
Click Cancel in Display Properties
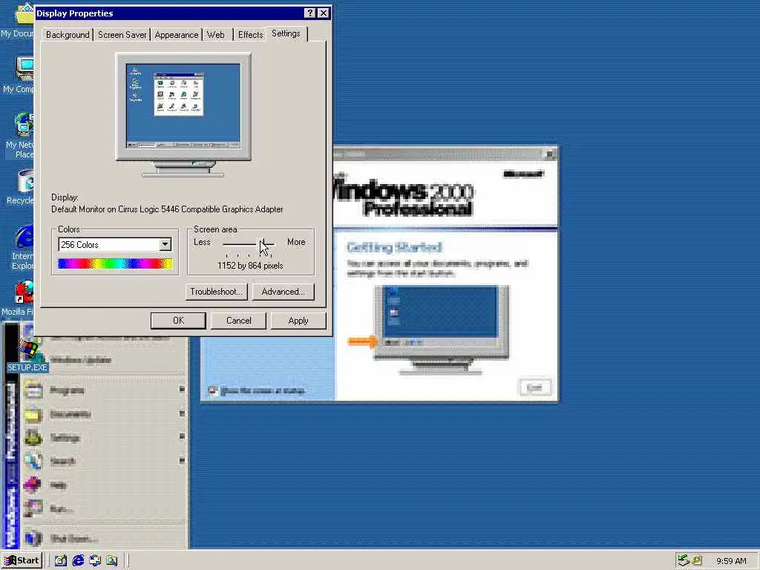click(238, 321)
